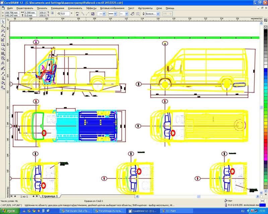
Task: Click the Windows 'пуск' Start button
Action: point(9,211)
